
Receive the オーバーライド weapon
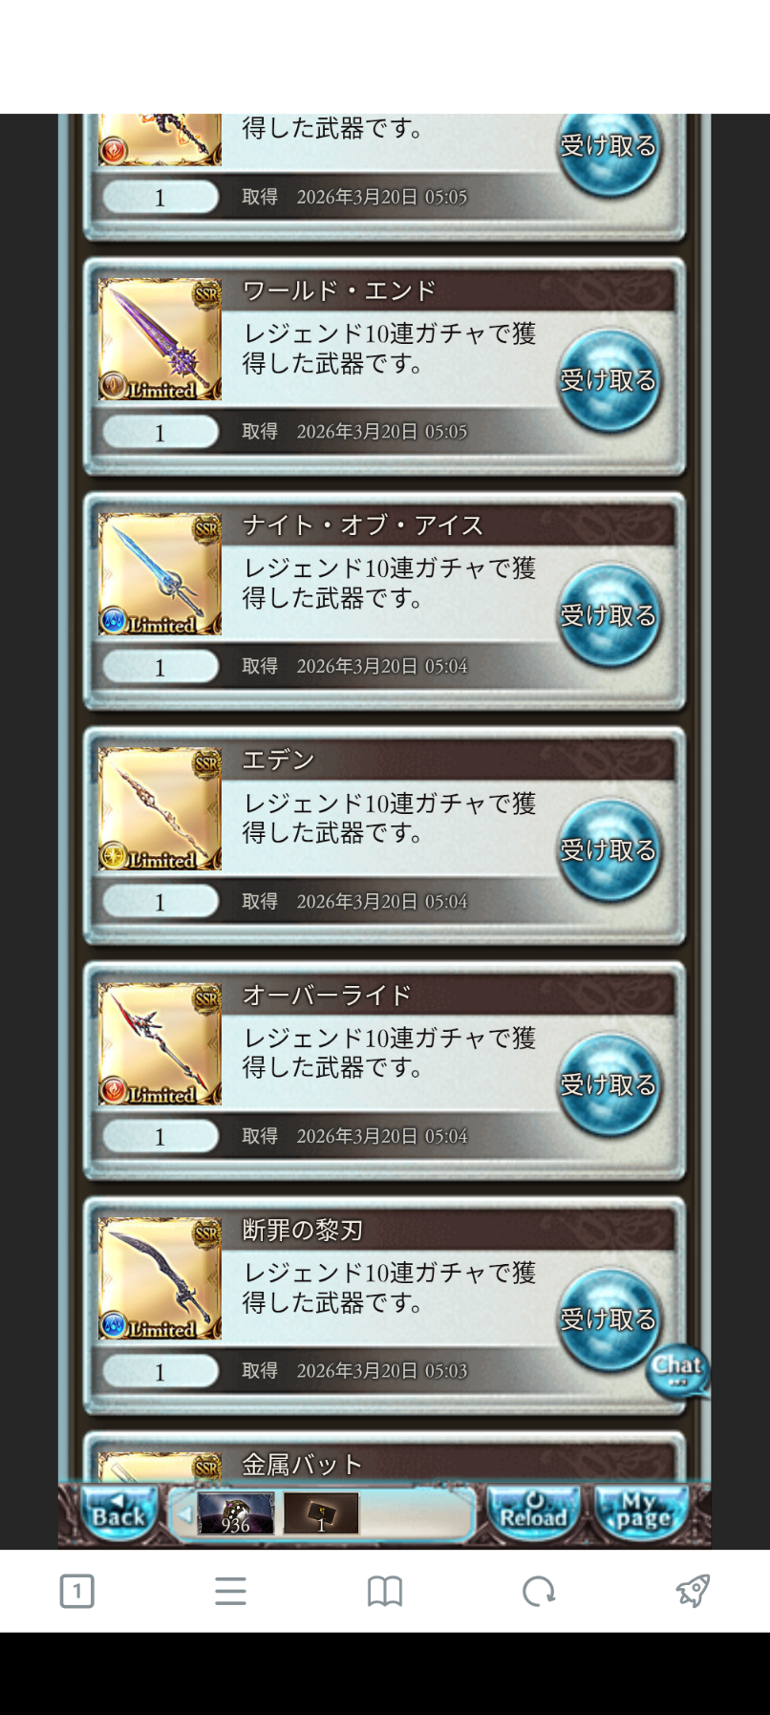(x=609, y=1085)
